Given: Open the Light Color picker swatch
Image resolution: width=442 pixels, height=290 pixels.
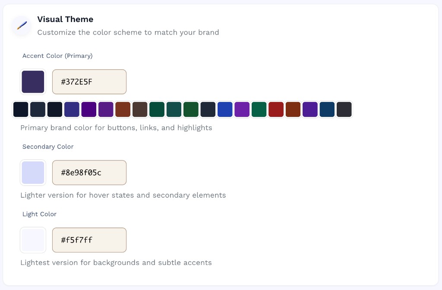Looking at the screenshot, I should click(33, 240).
